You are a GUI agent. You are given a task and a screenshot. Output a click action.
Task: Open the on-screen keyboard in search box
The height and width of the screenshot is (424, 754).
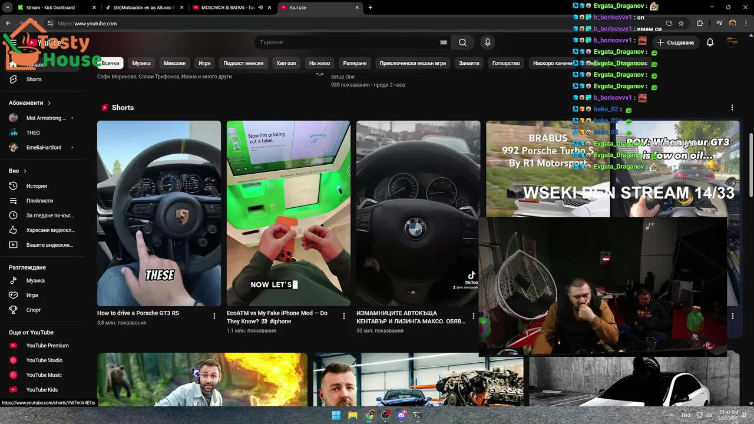[444, 42]
